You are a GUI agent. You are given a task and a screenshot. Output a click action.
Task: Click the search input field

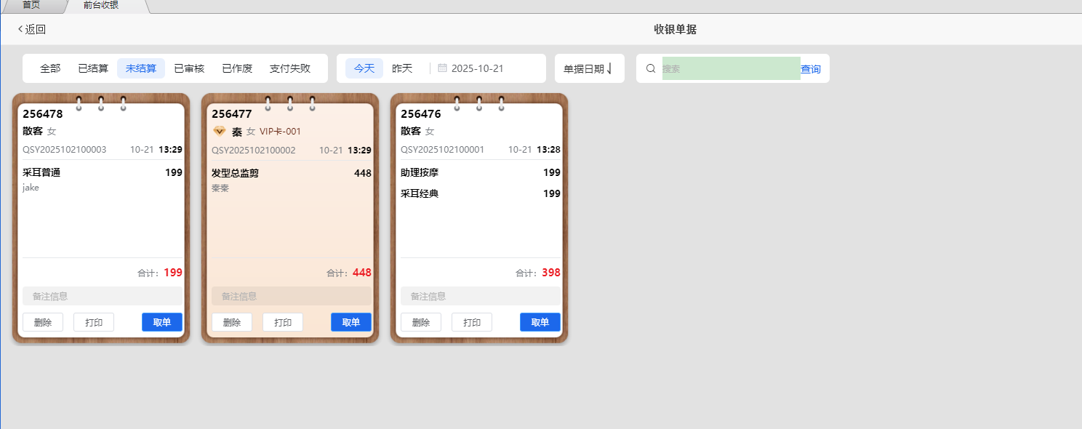pos(730,68)
